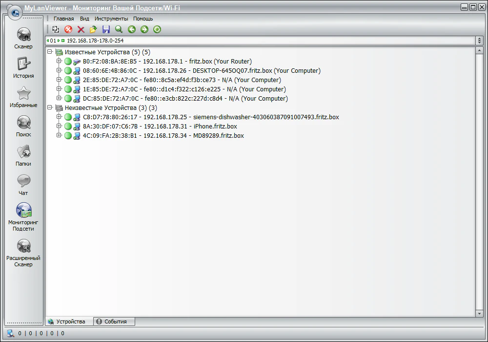Click the vertical scrollbar down arrow
Image resolution: width=488 pixels, height=342 pixels.
479,313
